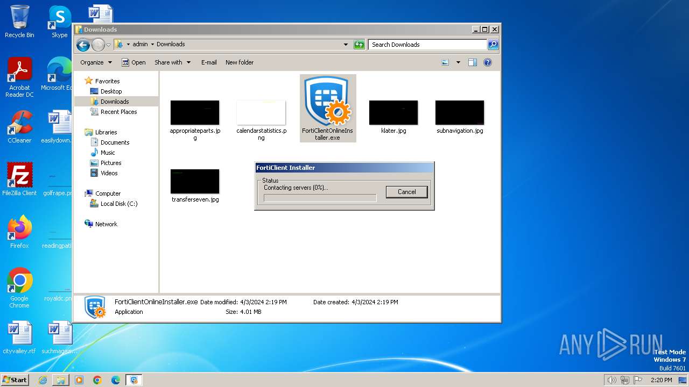Select transferseven.jpg file
Image resolution: width=689 pixels, height=387 pixels.
(195, 186)
